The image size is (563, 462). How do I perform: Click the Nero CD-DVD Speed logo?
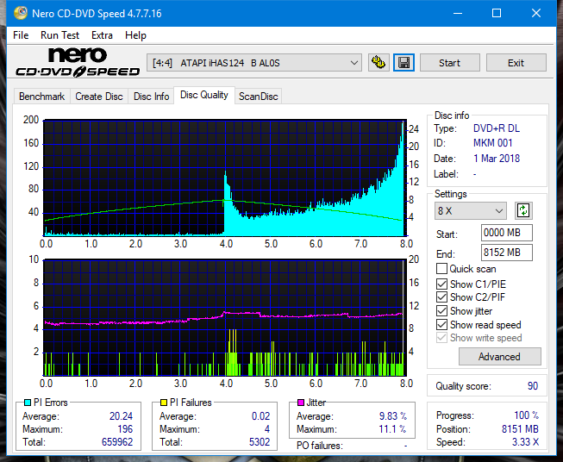pyautogui.click(x=78, y=62)
